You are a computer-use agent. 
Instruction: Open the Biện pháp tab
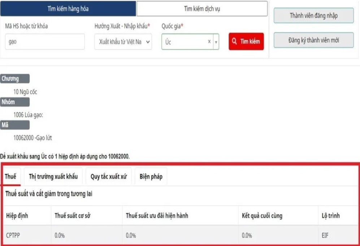click(151, 176)
